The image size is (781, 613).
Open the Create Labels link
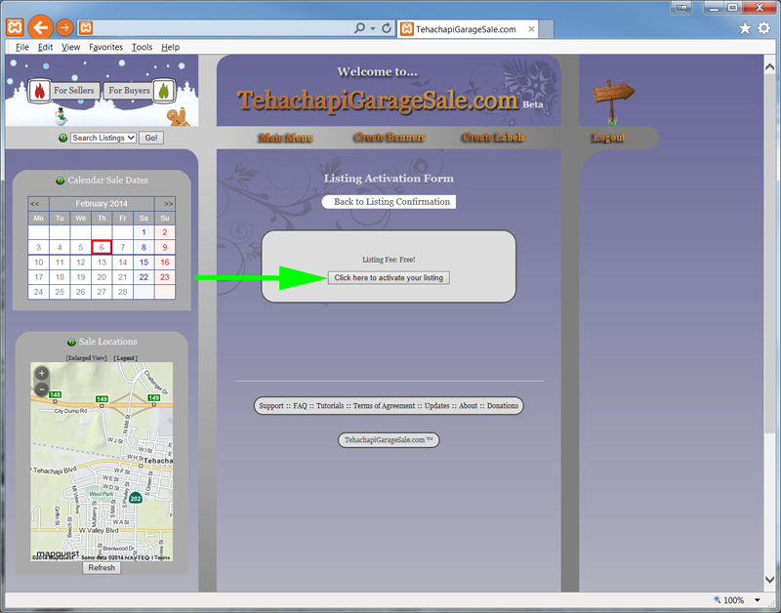(494, 137)
